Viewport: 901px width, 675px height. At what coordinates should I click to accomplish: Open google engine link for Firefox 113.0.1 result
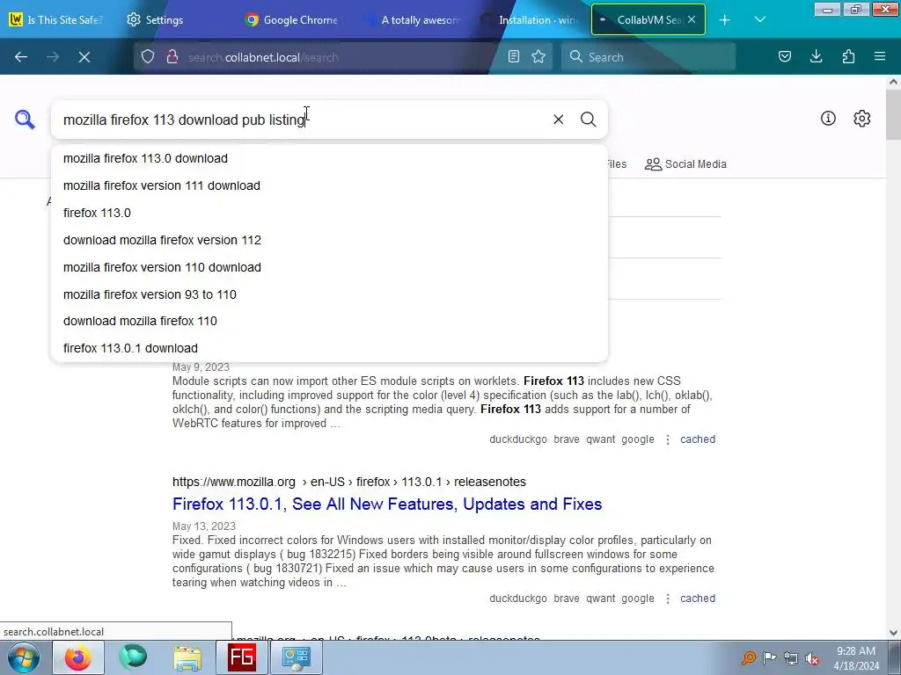[637, 598]
